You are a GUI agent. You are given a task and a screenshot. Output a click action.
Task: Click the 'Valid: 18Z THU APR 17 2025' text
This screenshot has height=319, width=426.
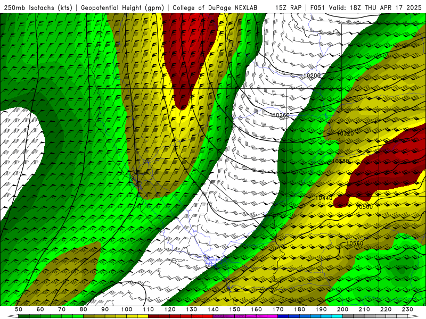click(x=375, y=7)
